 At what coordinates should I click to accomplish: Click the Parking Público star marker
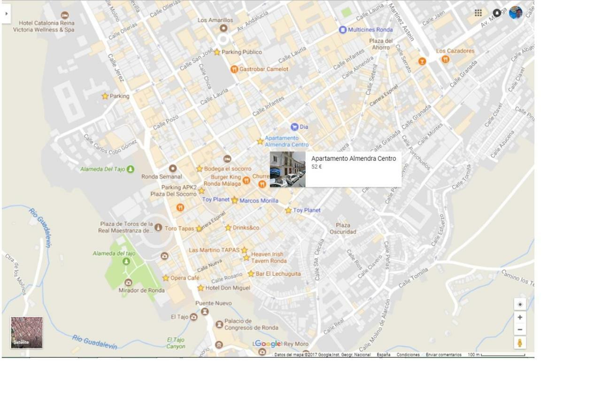tap(217, 52)
